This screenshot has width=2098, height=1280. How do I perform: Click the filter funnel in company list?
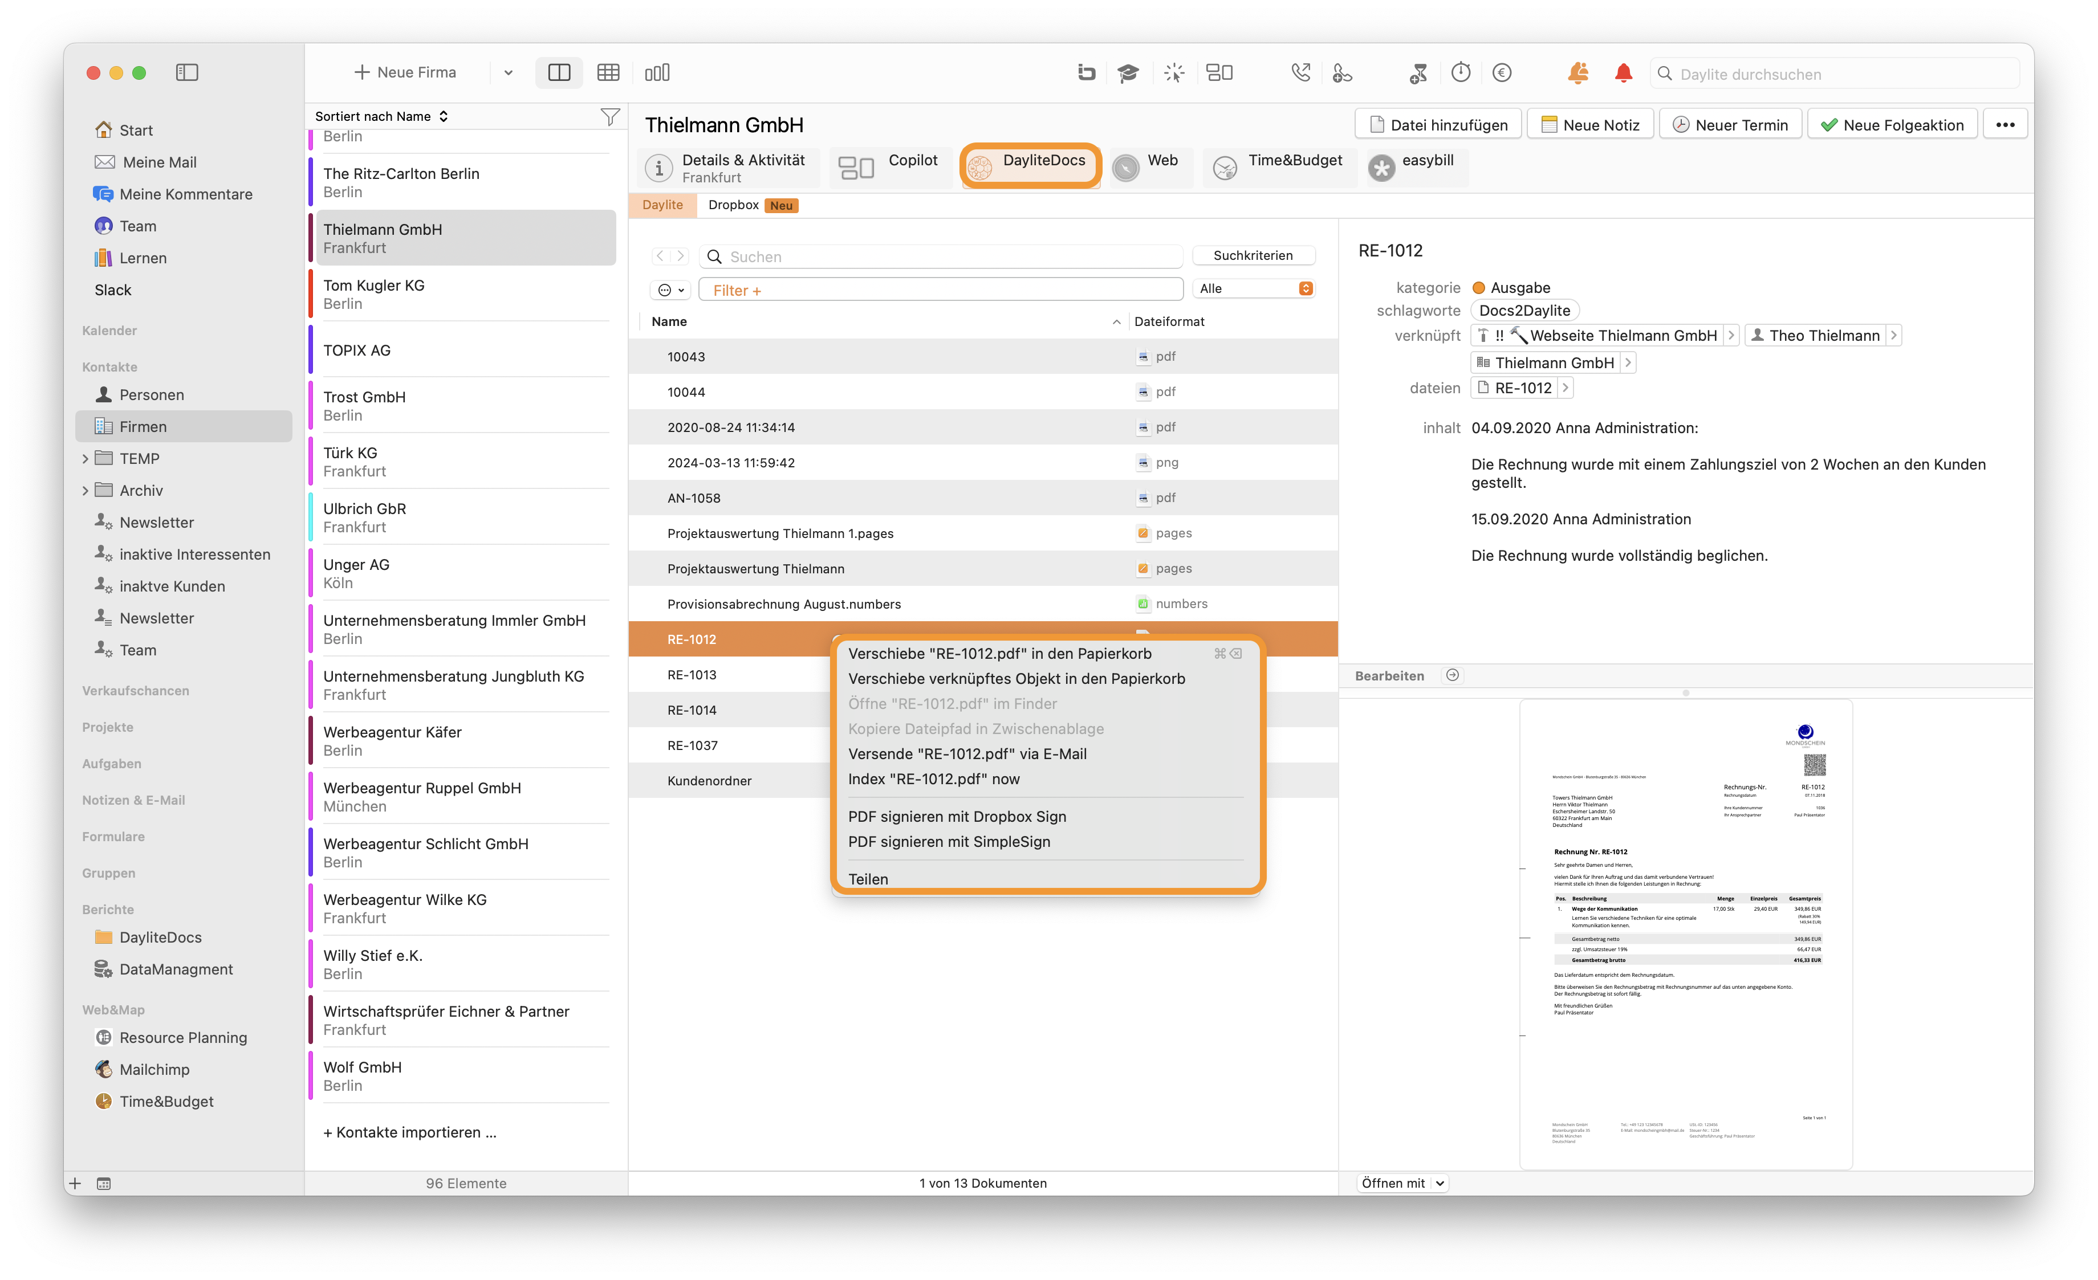pos(609,117)
